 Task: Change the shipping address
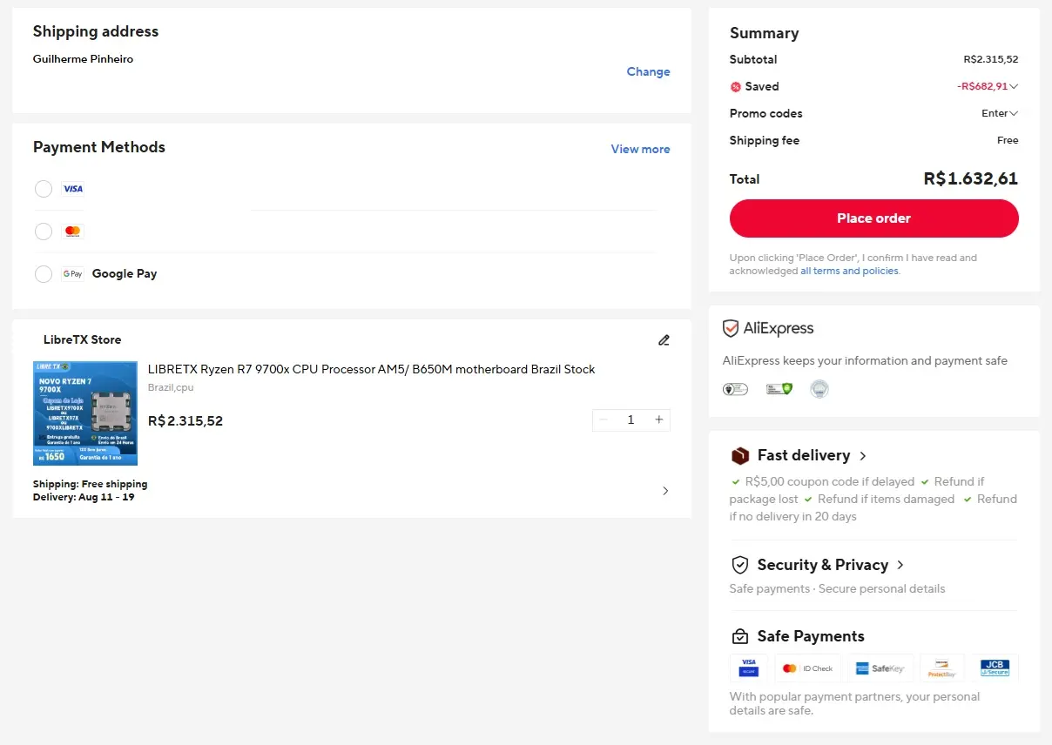(x=648, y=71)
